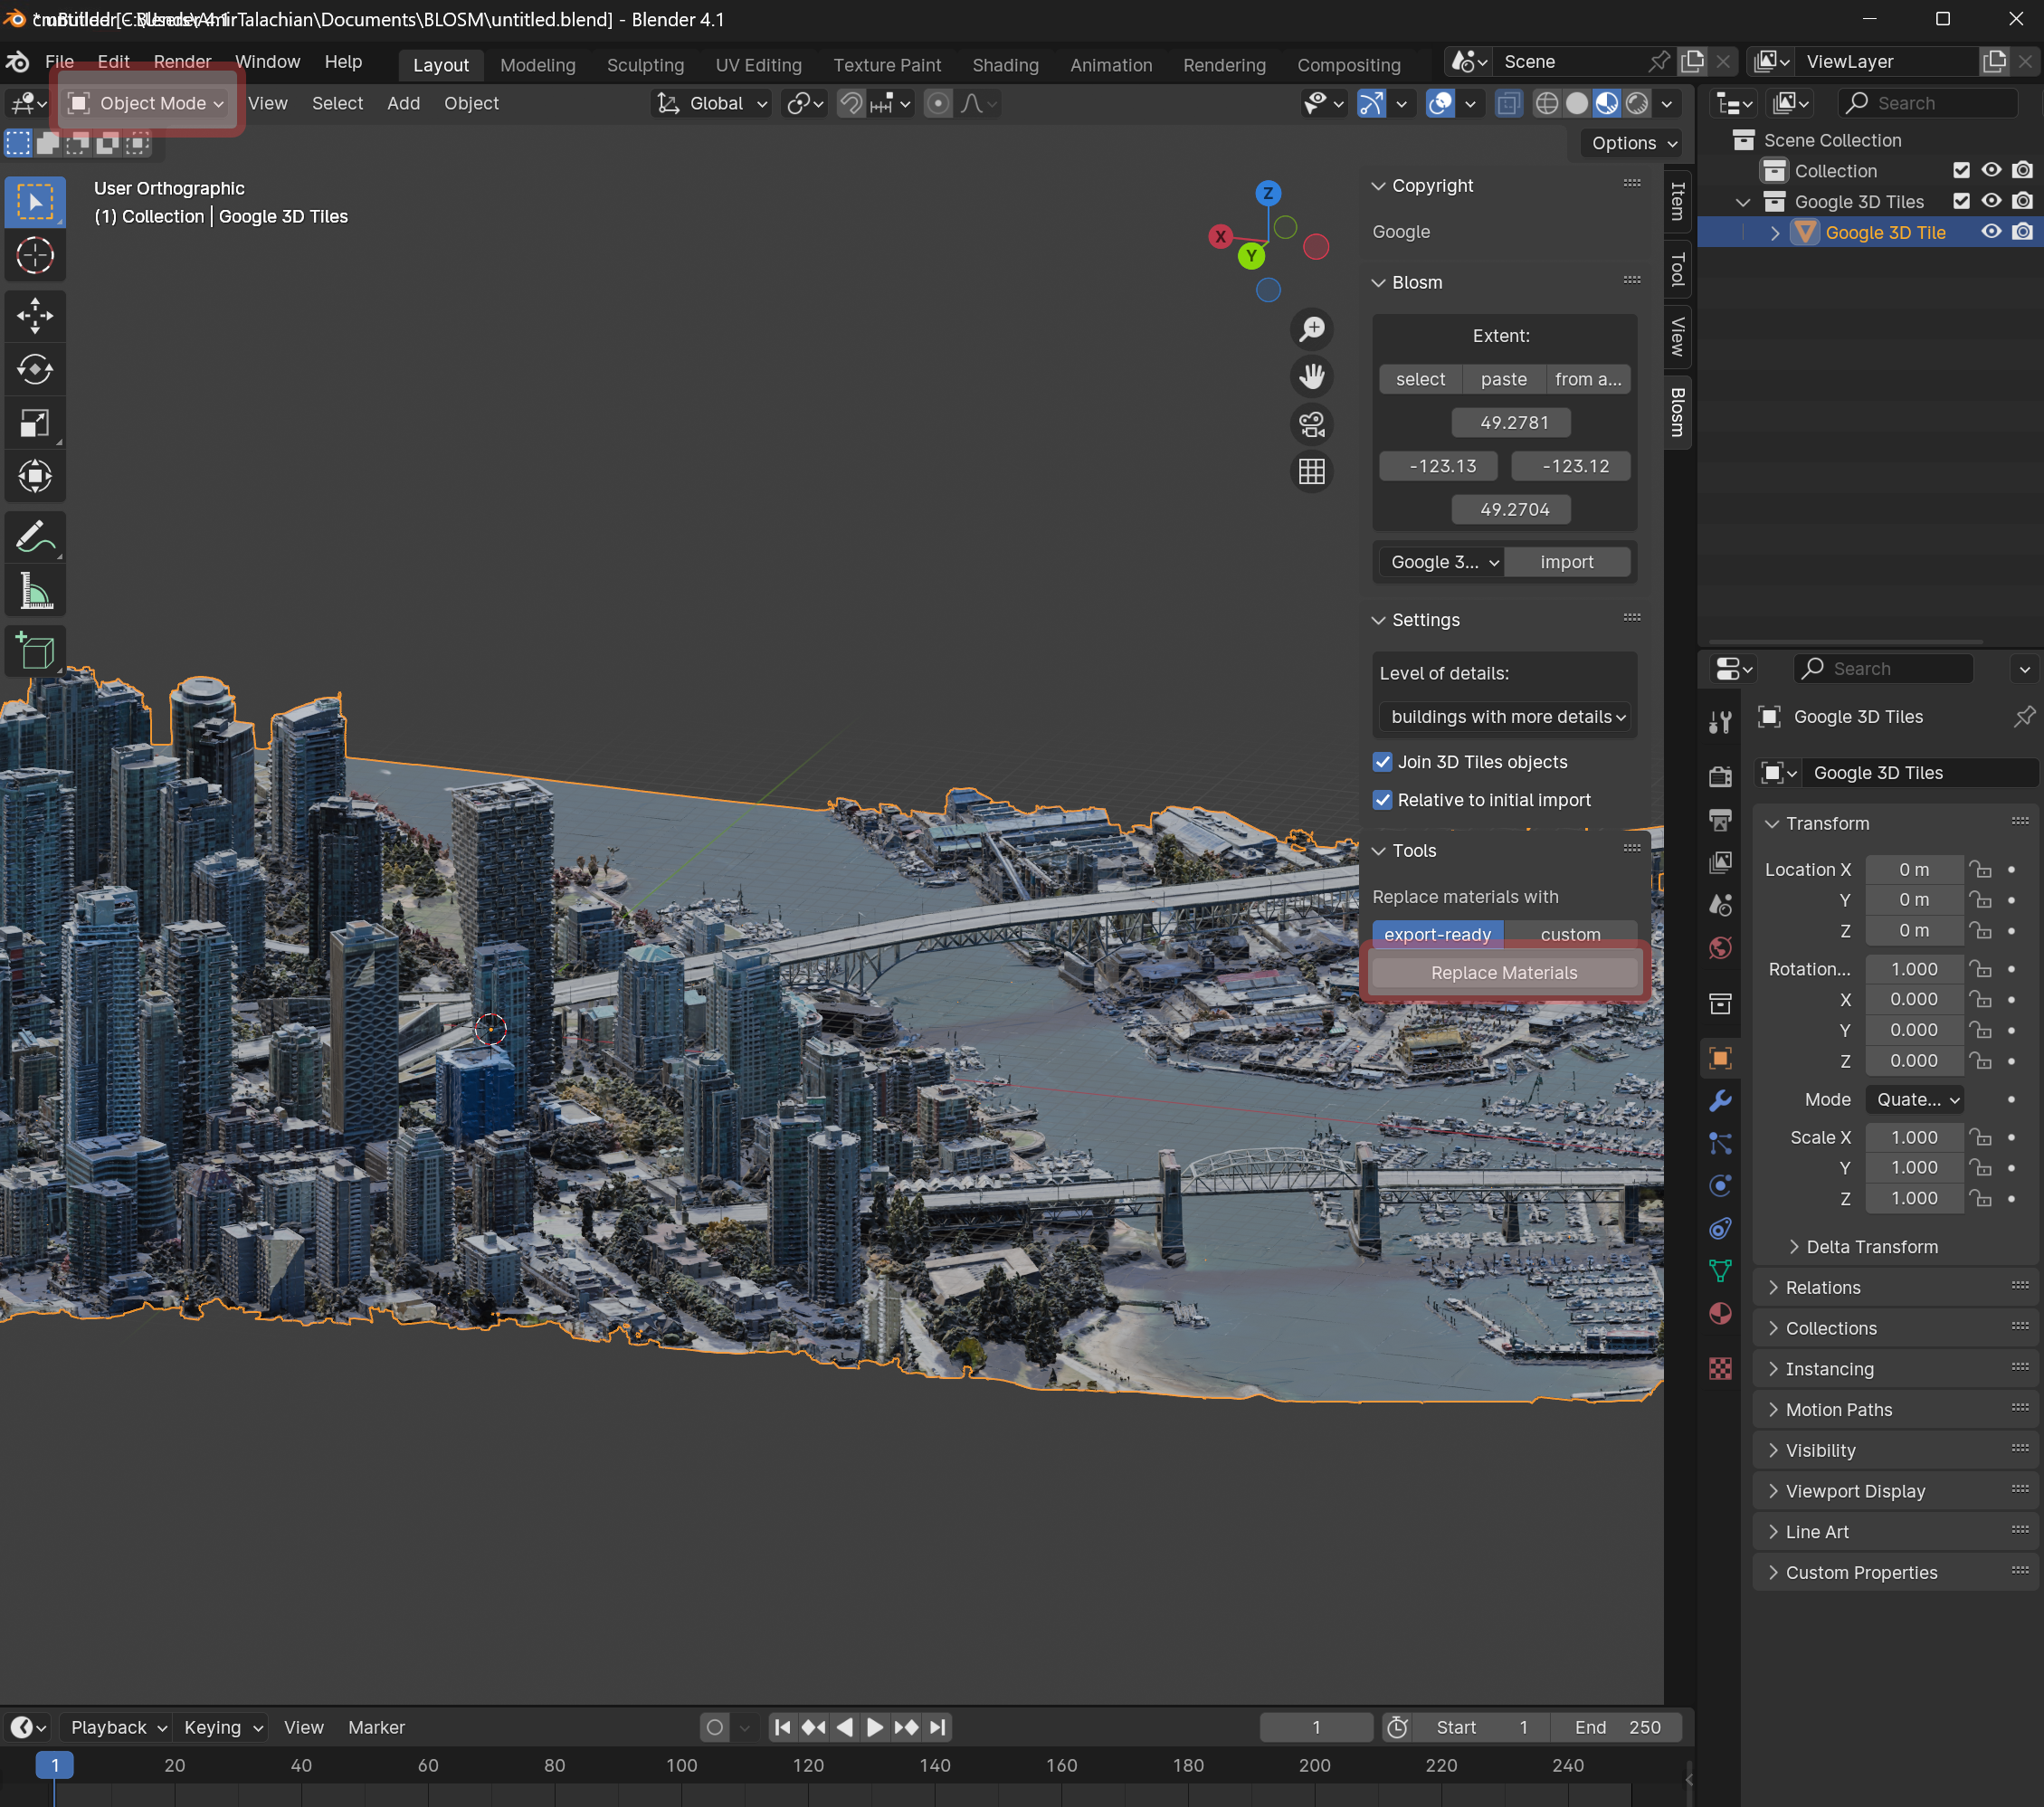
Task: Open Google 3D Tiles import type dropdown
Action: pos(1441,562)
